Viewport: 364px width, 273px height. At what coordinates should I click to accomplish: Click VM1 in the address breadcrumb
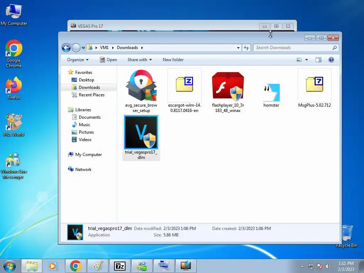point(104,48)
